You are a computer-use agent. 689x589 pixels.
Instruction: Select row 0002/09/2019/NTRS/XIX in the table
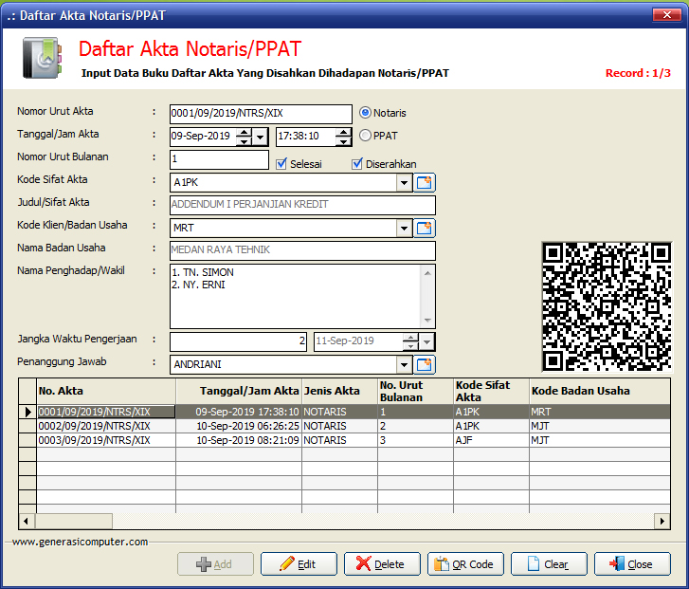coord(95,427)
